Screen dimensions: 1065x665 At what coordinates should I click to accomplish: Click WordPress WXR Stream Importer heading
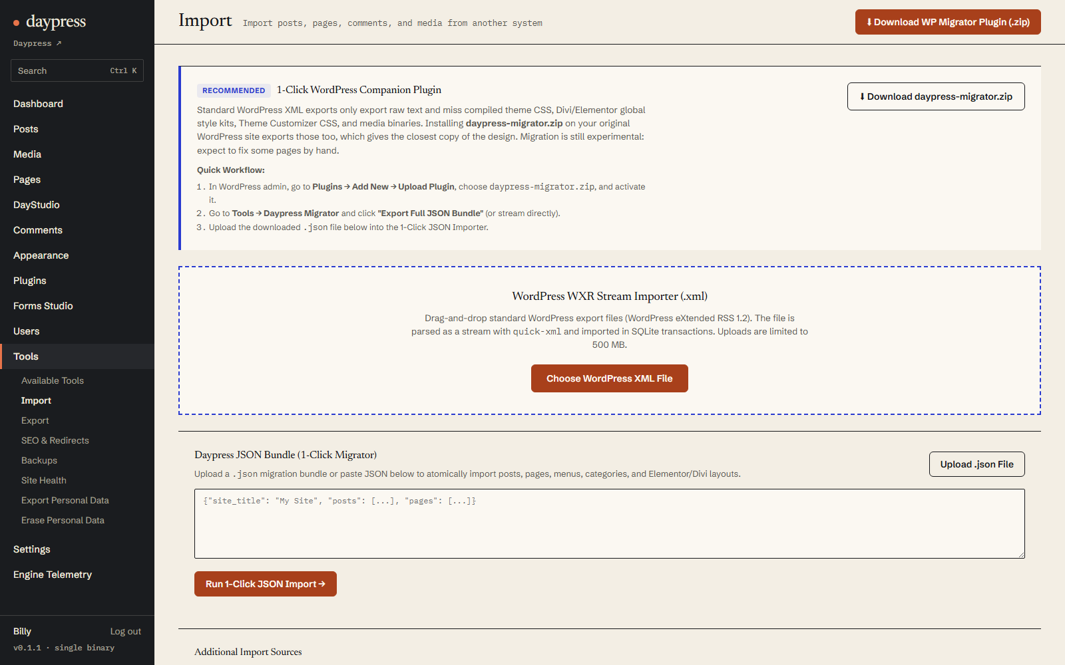click(x=610, y=296)
